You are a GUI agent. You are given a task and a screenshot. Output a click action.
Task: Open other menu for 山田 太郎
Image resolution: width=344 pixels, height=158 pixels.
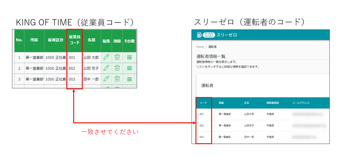tap(129, 57)
